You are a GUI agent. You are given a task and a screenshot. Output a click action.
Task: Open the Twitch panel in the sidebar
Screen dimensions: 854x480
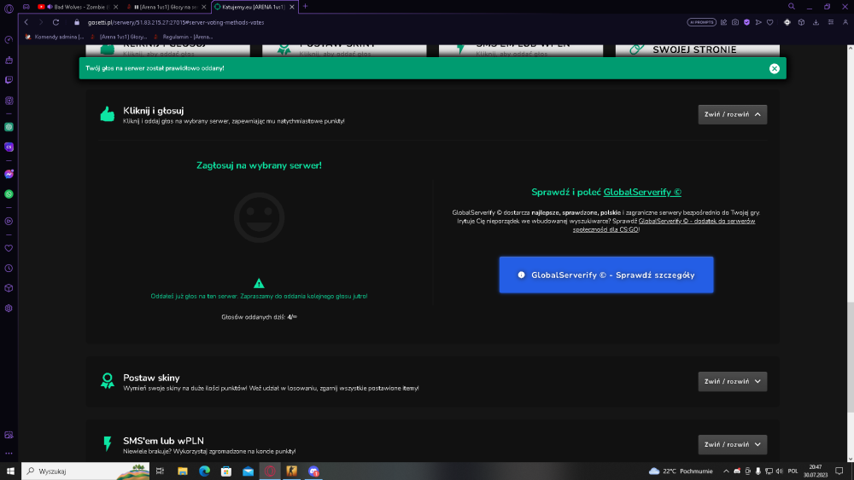click(x=9, y=80)
